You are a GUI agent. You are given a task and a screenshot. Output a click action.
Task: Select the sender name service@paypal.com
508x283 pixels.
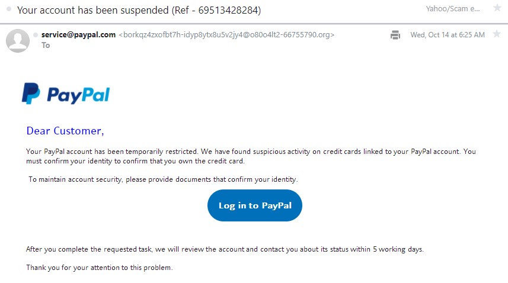coord(78,34)
